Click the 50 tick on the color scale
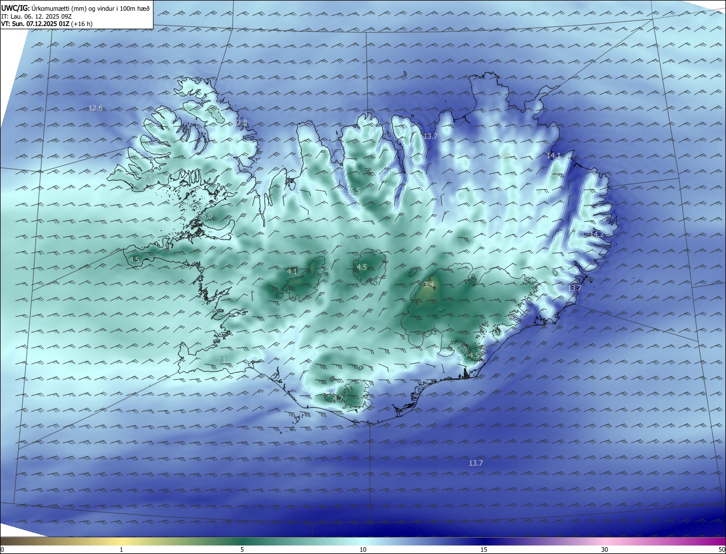Screen dimensions: 726x554 pos(721,549)
